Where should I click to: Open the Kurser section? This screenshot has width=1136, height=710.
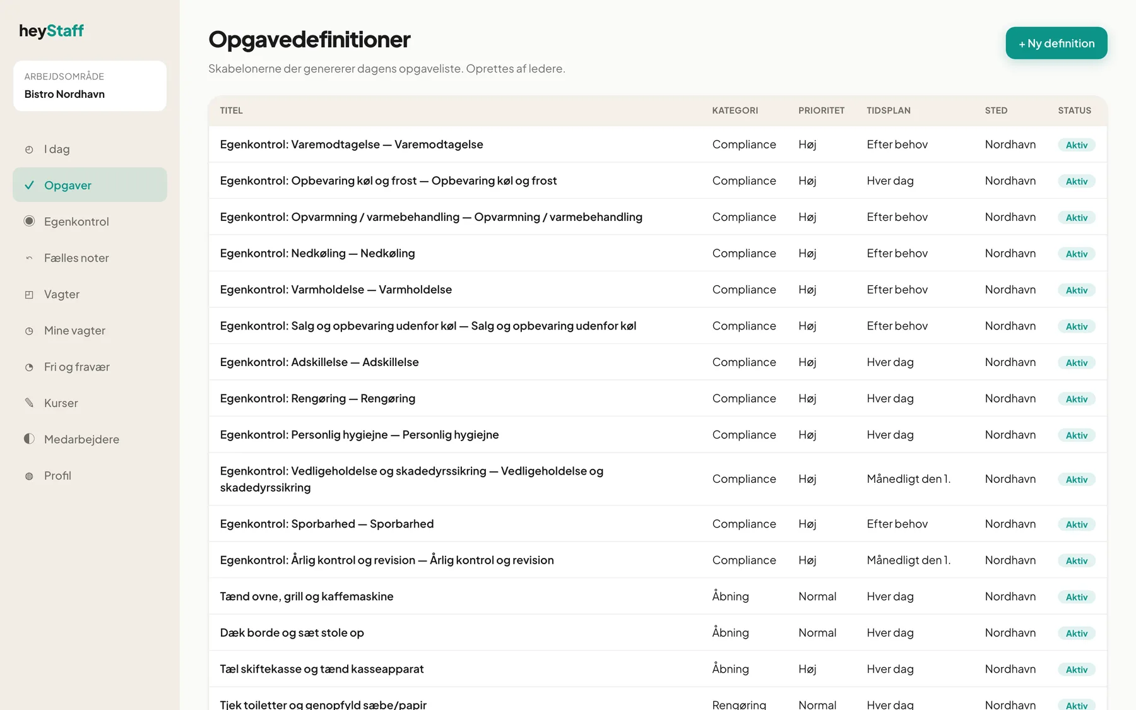point(90,403)
